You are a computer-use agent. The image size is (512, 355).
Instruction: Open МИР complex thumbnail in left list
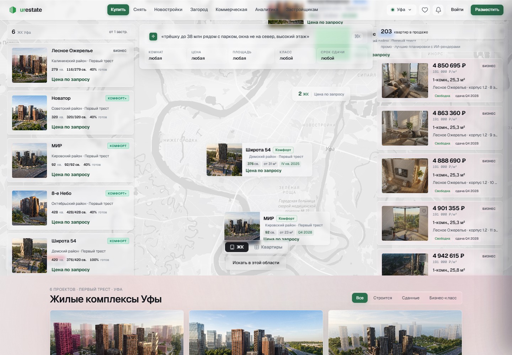(x=30, y=160)
